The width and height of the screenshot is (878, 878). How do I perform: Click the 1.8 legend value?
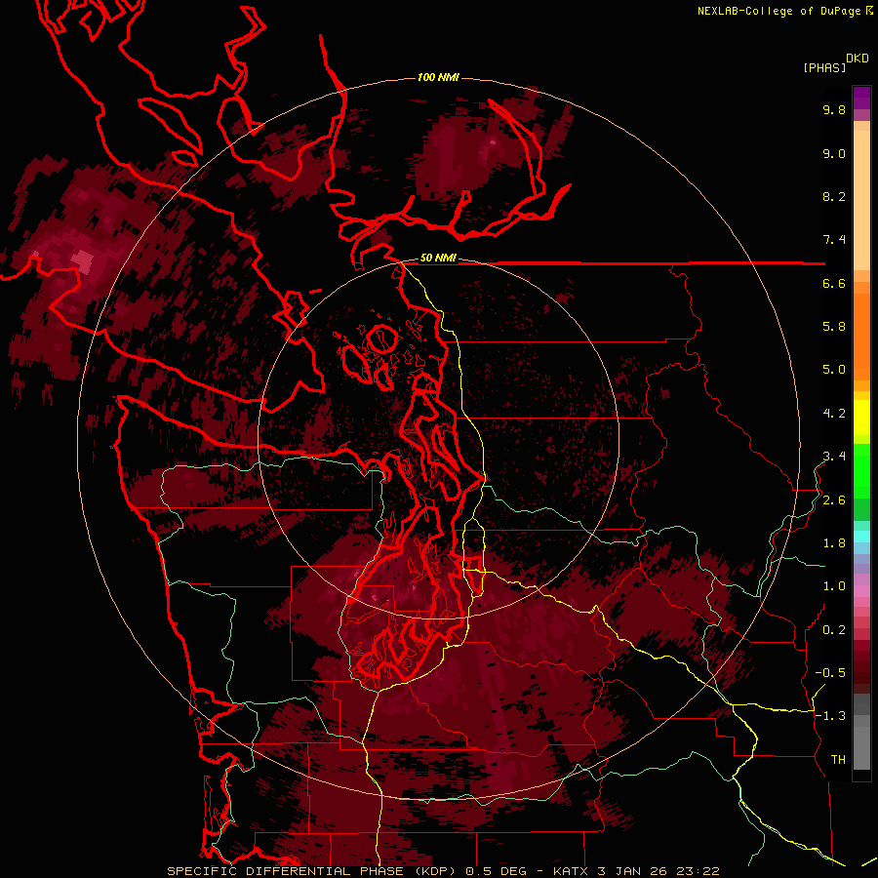pos(834,543)
